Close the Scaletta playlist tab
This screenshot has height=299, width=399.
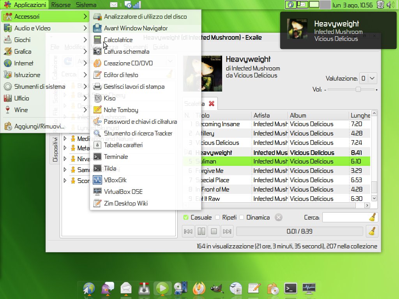coord(212,104)
